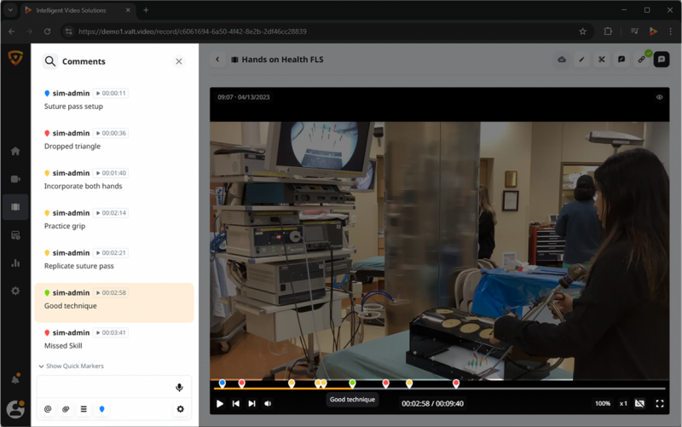Choose marker color blue pin
This screenshot has width=682, height=427.
tap(101, 409)
